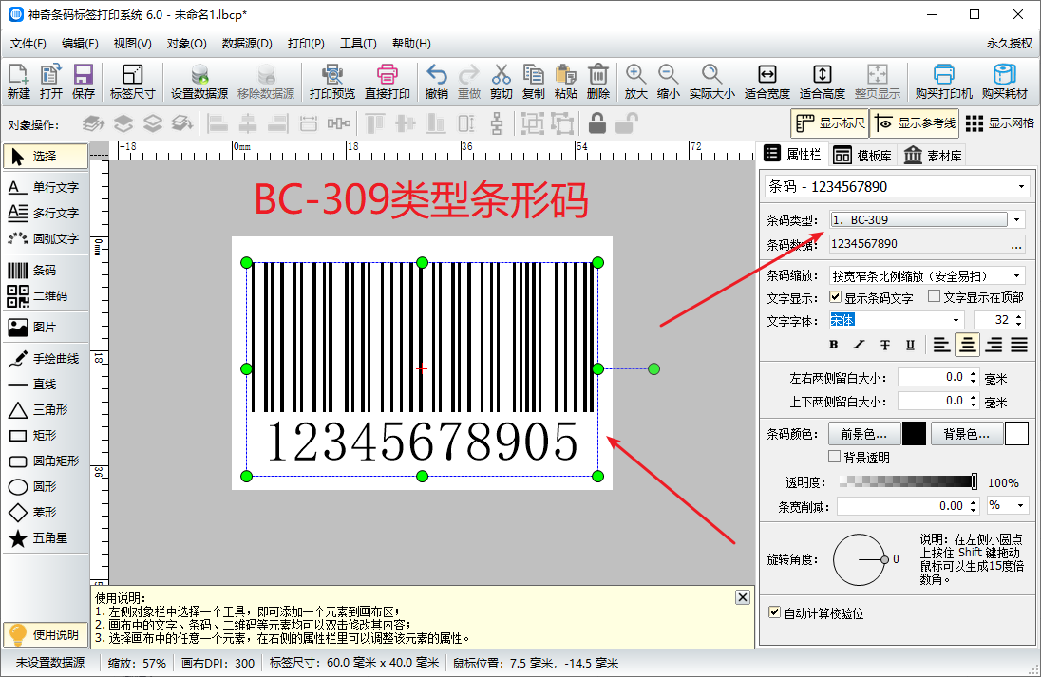1041x677 pixels.
Task: Open the 数据源(D) menu
Action: pyautogui.click(x=247, y=43)
